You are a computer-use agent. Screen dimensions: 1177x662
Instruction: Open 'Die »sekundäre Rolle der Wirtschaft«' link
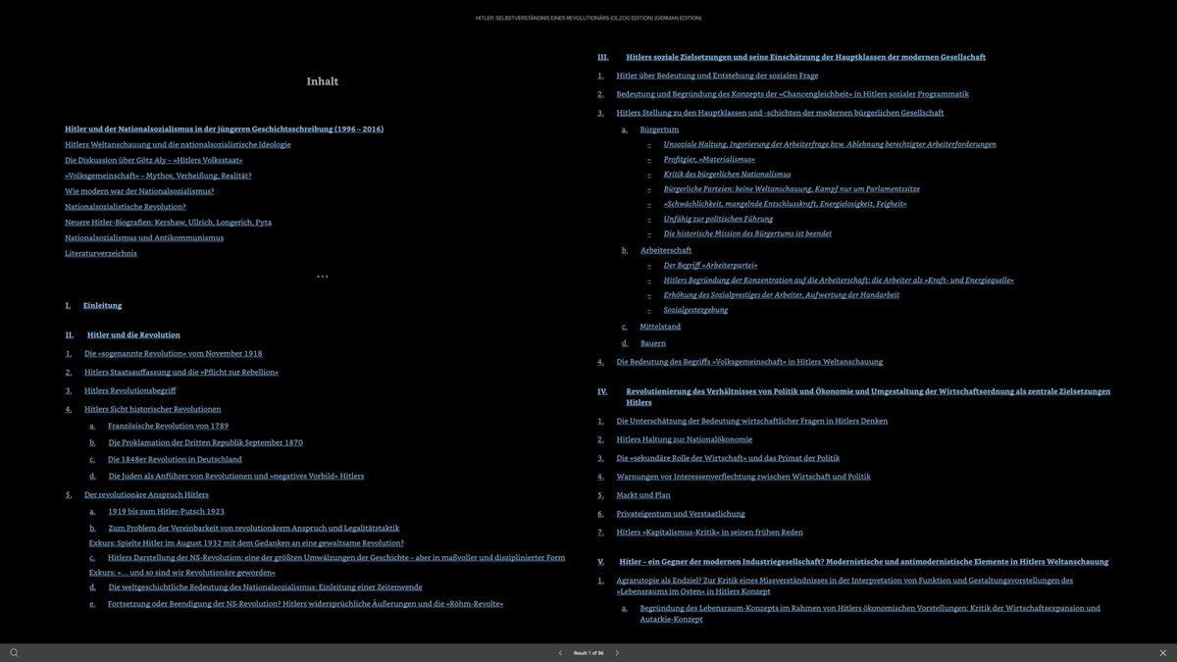728,458
